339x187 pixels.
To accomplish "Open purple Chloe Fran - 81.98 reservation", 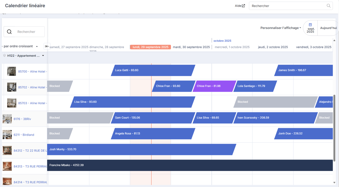I will [214, 86].
